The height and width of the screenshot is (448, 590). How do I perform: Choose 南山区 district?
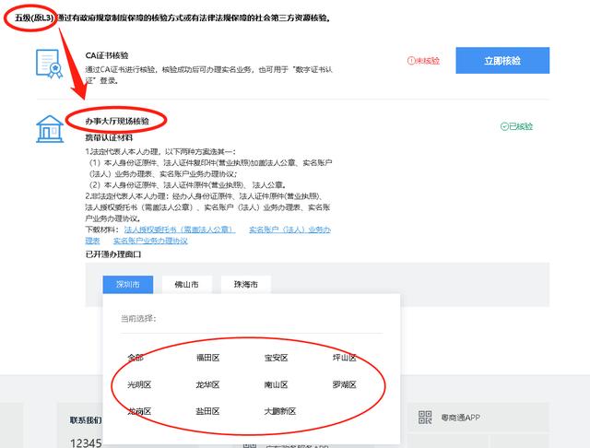click(276, 384)
